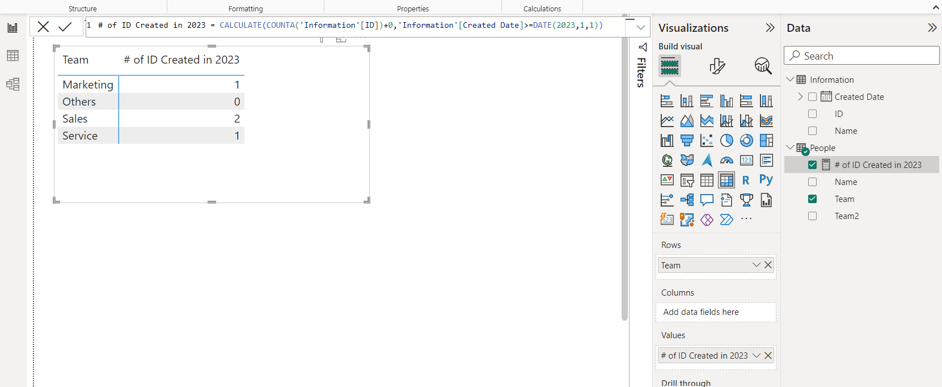Open Report view in left sidebar
The image size is (942, 387).
(x=12, y=27)
